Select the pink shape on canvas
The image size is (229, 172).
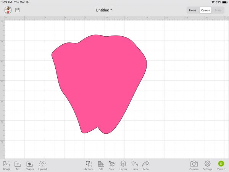tap(99, 84)
